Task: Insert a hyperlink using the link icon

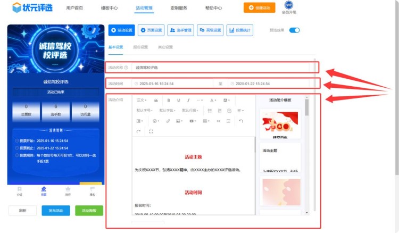Action: coord(168,121)
